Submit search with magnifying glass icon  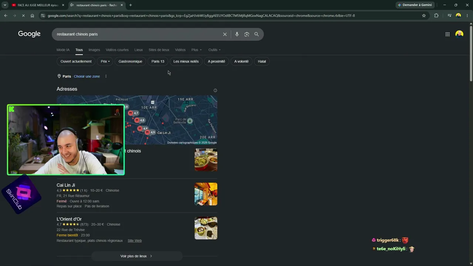pos(256,34)
